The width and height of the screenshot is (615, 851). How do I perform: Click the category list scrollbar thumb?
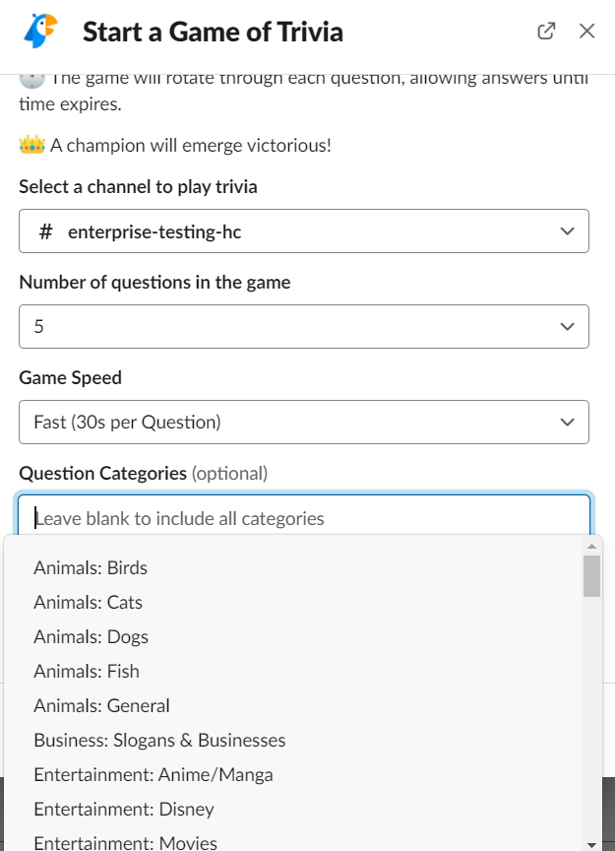591,576
